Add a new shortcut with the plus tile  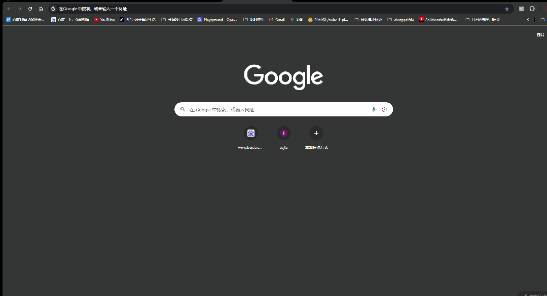coord(316,138)
